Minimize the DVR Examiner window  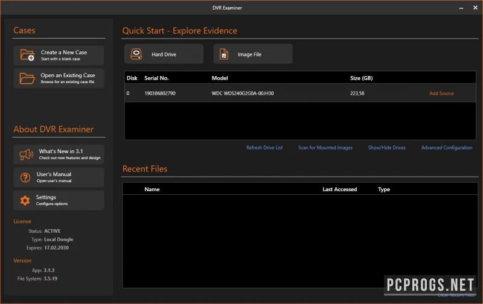point(461,8)
